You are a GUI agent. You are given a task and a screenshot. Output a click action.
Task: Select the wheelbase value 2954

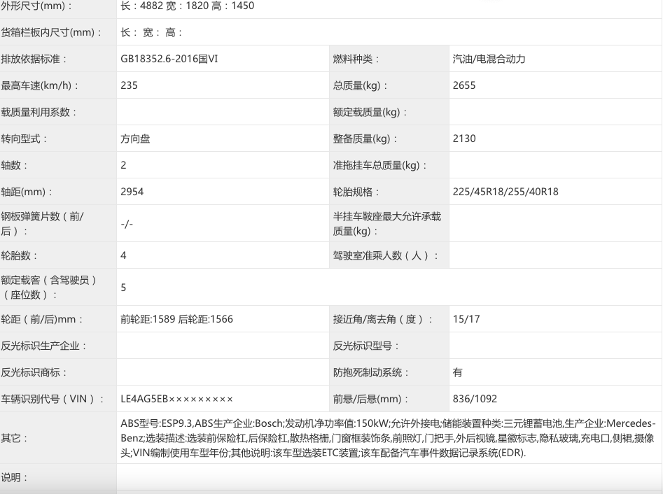(131, 192)
